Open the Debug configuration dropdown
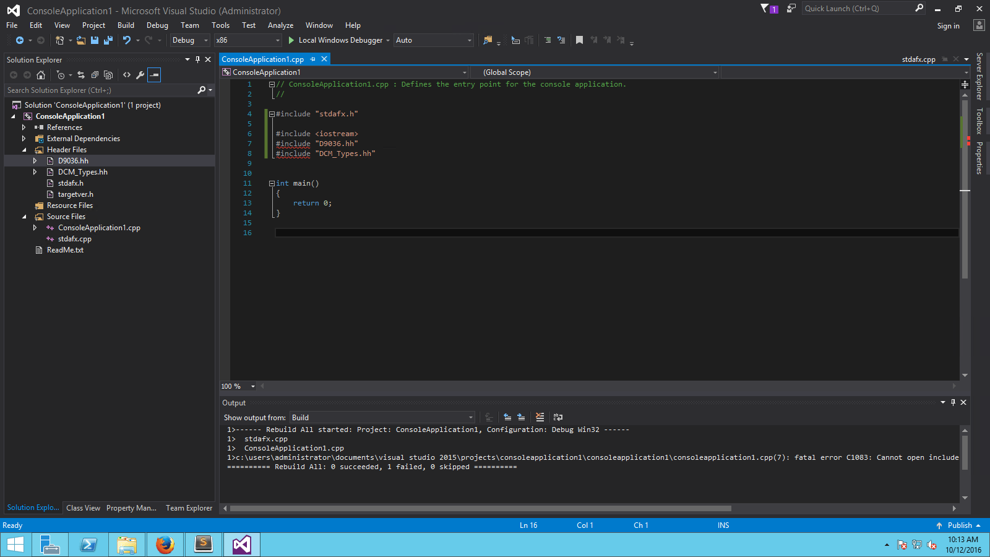 [191, 40]
